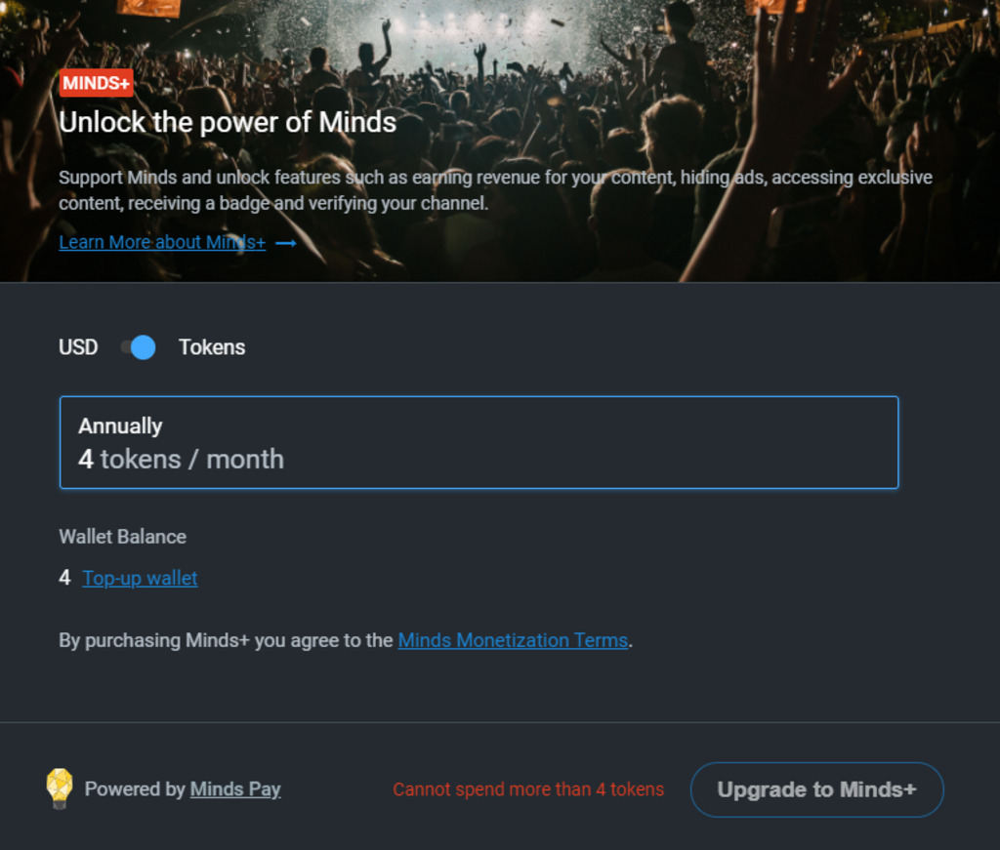Viewport: 1000px width, 850px height.
Task: Select the USD currency label
Action: pos(78,347)
